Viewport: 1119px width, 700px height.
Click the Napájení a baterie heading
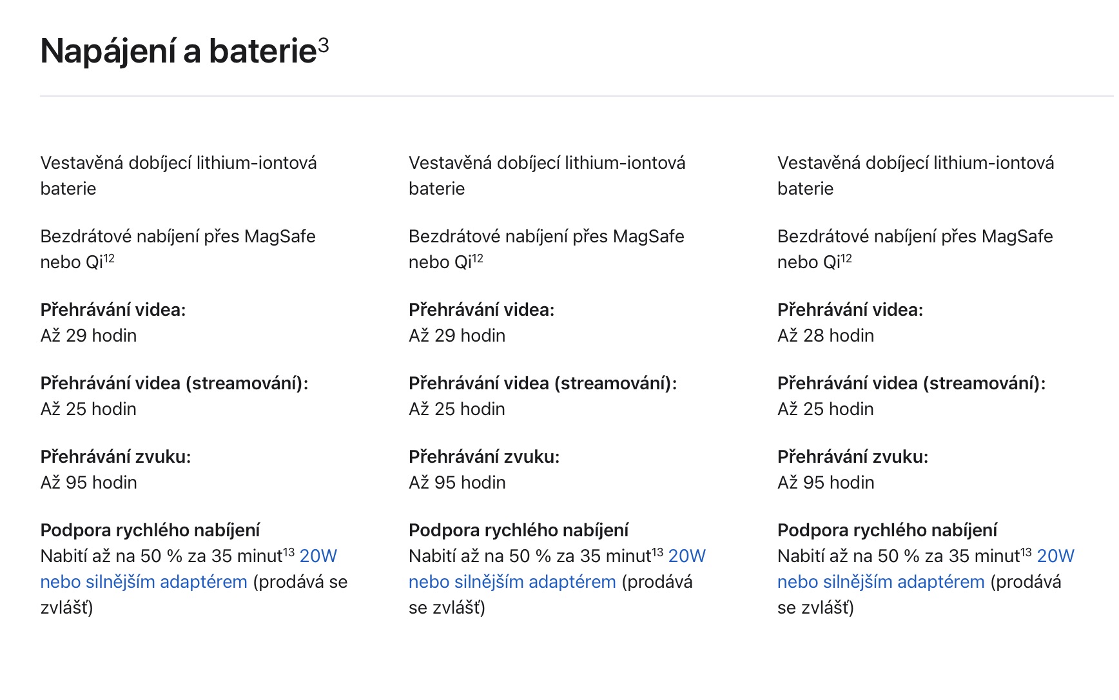click(x=179, y=51)
